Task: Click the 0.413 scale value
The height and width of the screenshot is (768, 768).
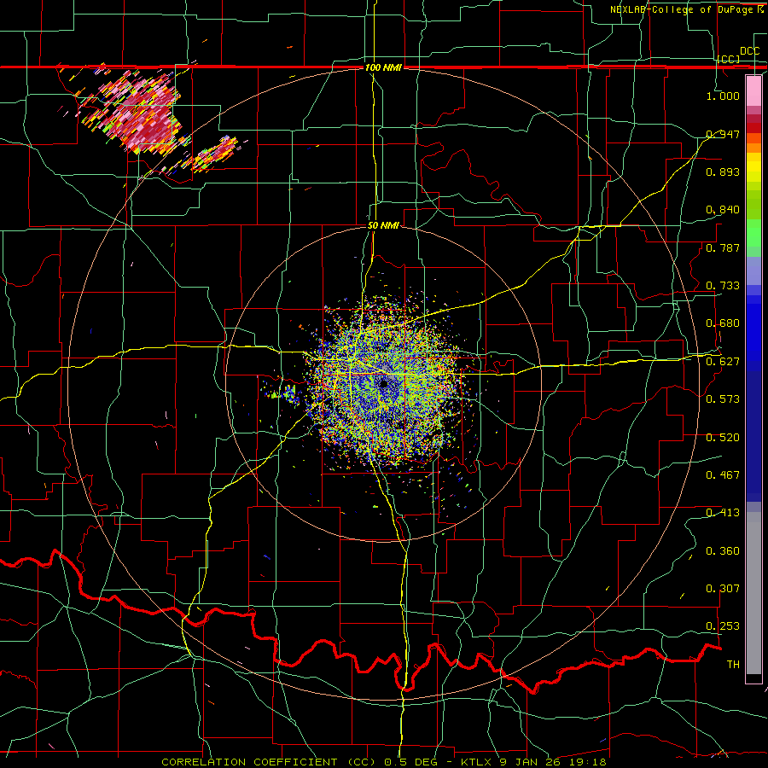Action: point(723,513)
